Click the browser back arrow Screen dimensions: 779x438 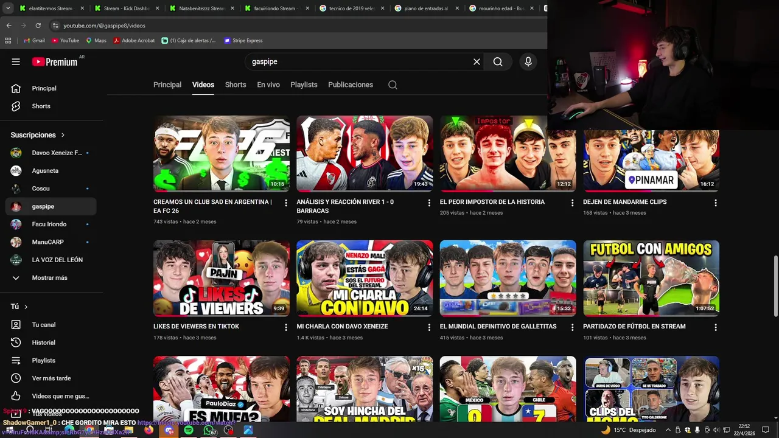pos(9,26)
